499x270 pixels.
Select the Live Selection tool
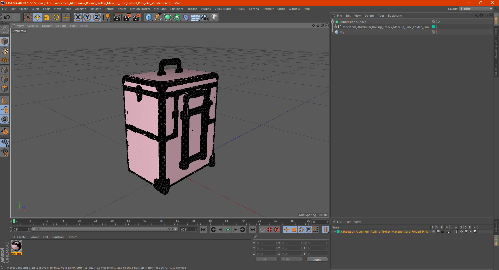(x=28, y=17)
